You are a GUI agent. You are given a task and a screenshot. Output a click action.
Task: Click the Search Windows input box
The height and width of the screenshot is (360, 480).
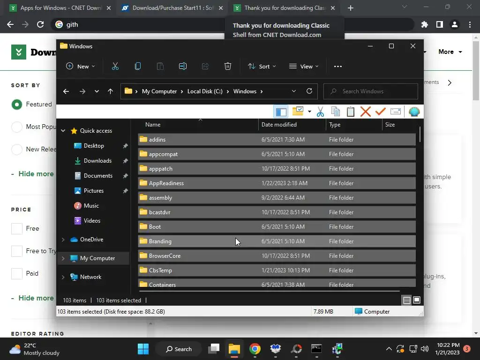point(371,91)
